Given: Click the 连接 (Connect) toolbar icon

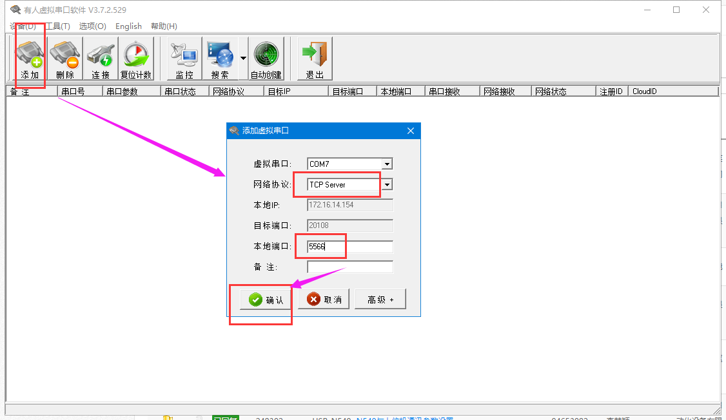Looking at the screenshot, I should [101, 59].
